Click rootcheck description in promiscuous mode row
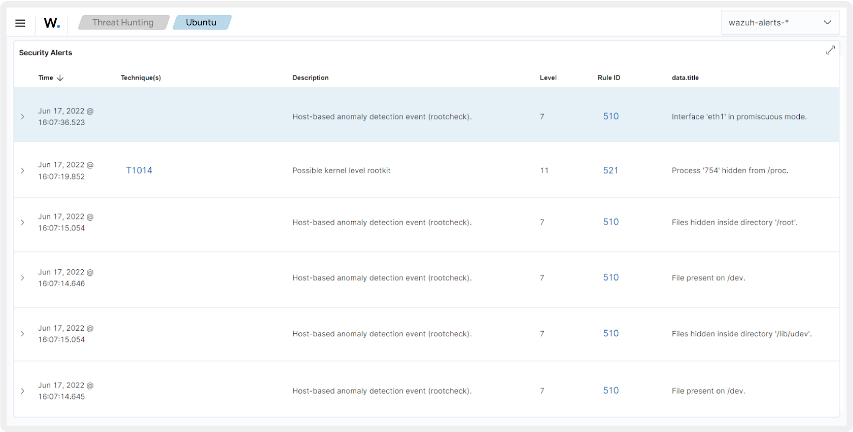Viewport: 853px width, 432px height. [382, 117]
